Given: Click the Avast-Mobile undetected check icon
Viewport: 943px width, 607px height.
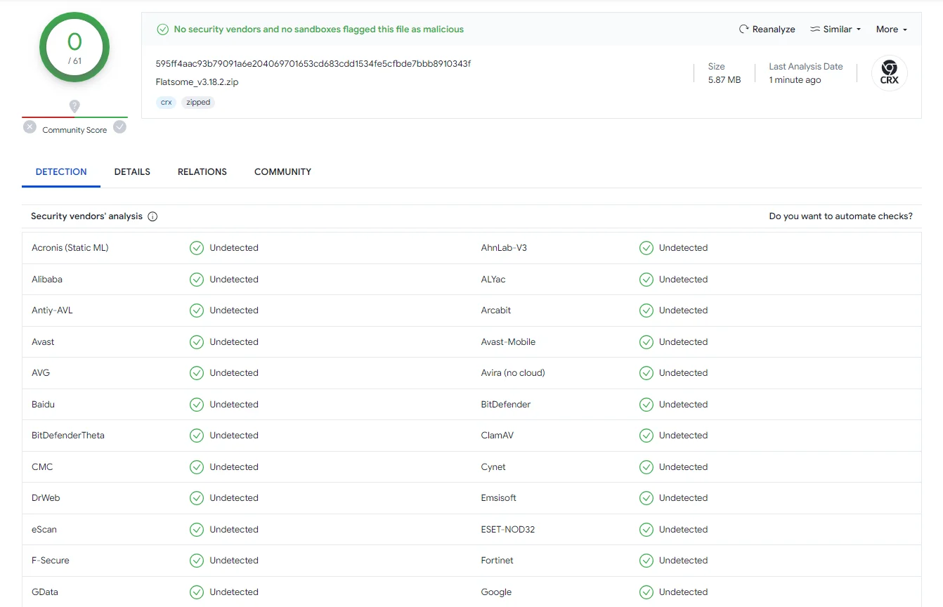Looking at the screenshot, I should pyautogui.click(x=646, y=342).
